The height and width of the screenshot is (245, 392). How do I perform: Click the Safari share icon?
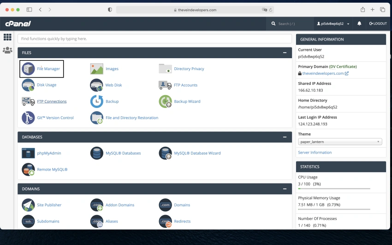point(363,10)
